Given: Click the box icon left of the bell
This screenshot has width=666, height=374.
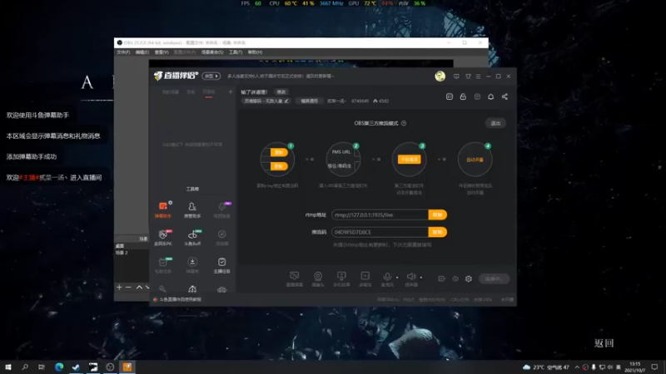Looking at the screenshot, I should coord(477,96).
